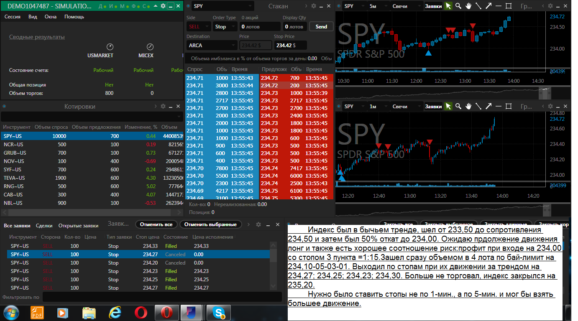Click the MICEX clock icon
Image resolution: width=578 pixels, height=321 pixels.
tap(150, 47)
